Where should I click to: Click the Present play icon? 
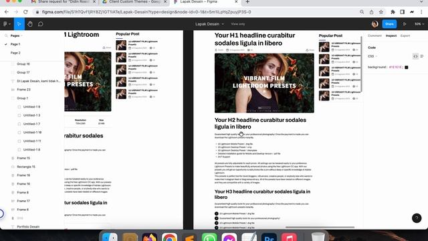(405, 24)
